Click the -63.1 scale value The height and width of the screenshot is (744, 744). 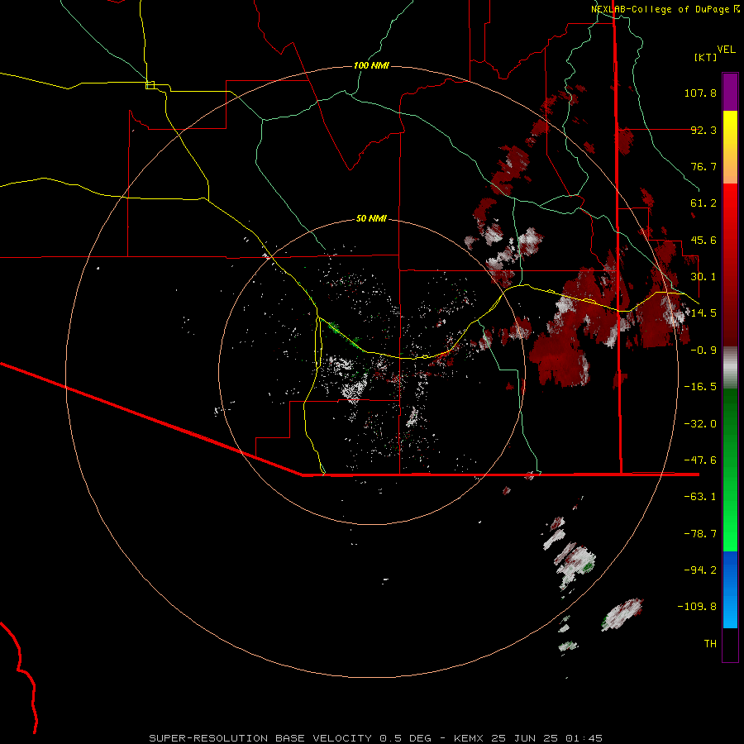click(x=700, y=497)
